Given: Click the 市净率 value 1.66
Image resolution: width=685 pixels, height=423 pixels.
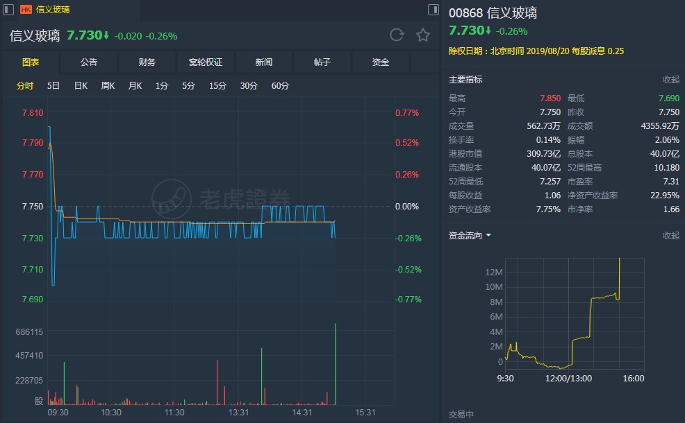Looking at the screenshot, I should 672,209.
